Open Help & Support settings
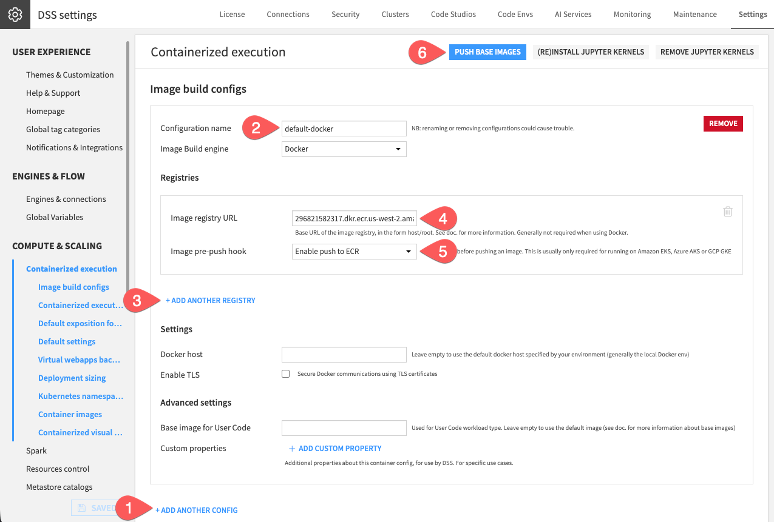 point(53,93)
